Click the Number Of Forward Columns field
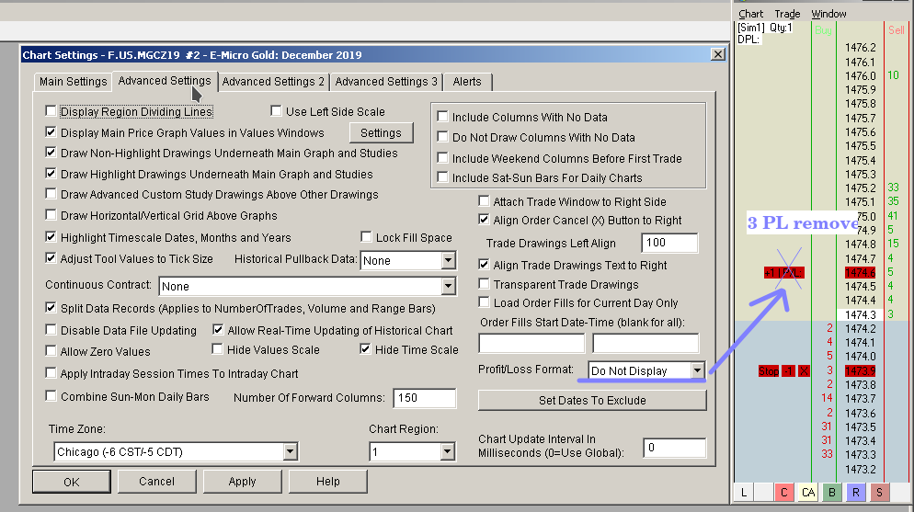 point(424,398)
